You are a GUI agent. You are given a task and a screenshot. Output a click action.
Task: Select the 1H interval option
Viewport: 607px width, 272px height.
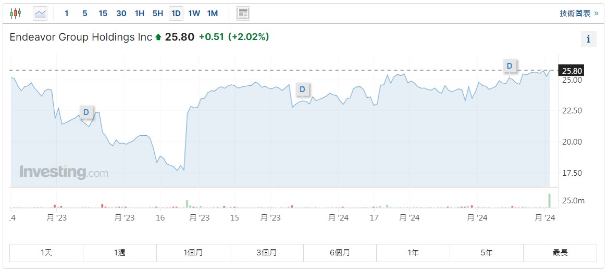(x=139, y=14)
